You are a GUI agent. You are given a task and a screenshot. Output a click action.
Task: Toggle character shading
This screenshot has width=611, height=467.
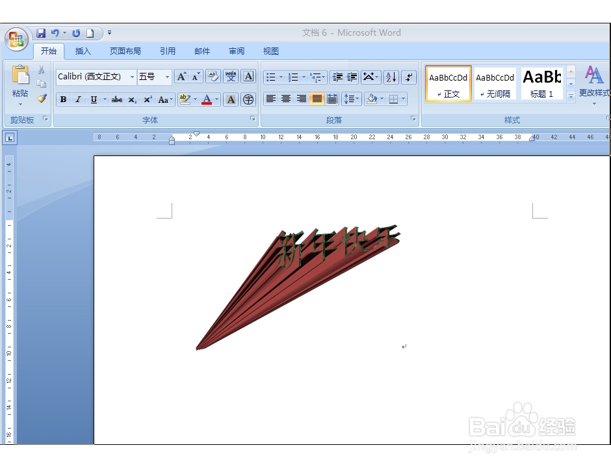pos(231,100)
